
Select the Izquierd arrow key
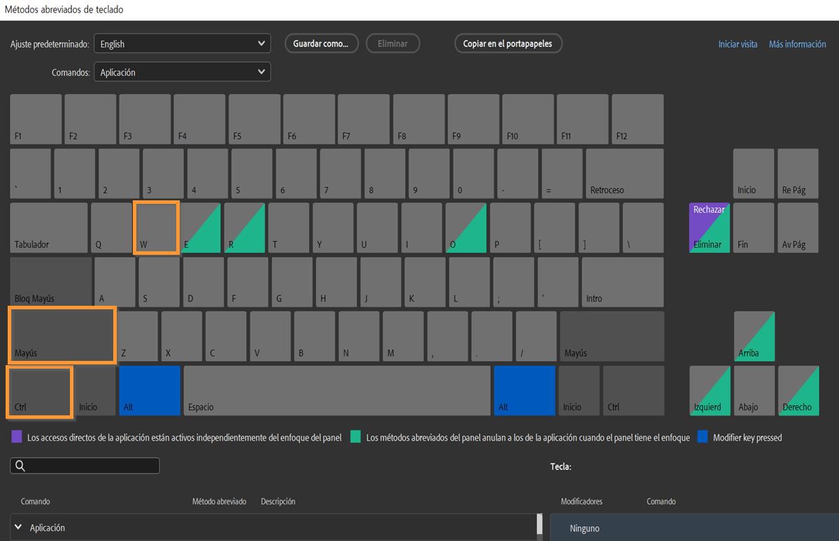point(710,391)
